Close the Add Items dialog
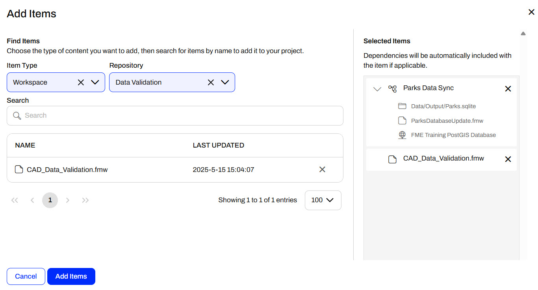The image size is (538, 290). click(x=531, y=12)
